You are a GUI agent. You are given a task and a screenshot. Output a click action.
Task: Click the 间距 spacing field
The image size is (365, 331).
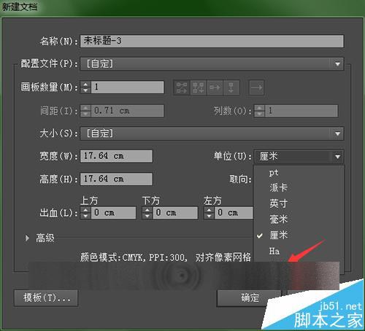tap(128, 111)
